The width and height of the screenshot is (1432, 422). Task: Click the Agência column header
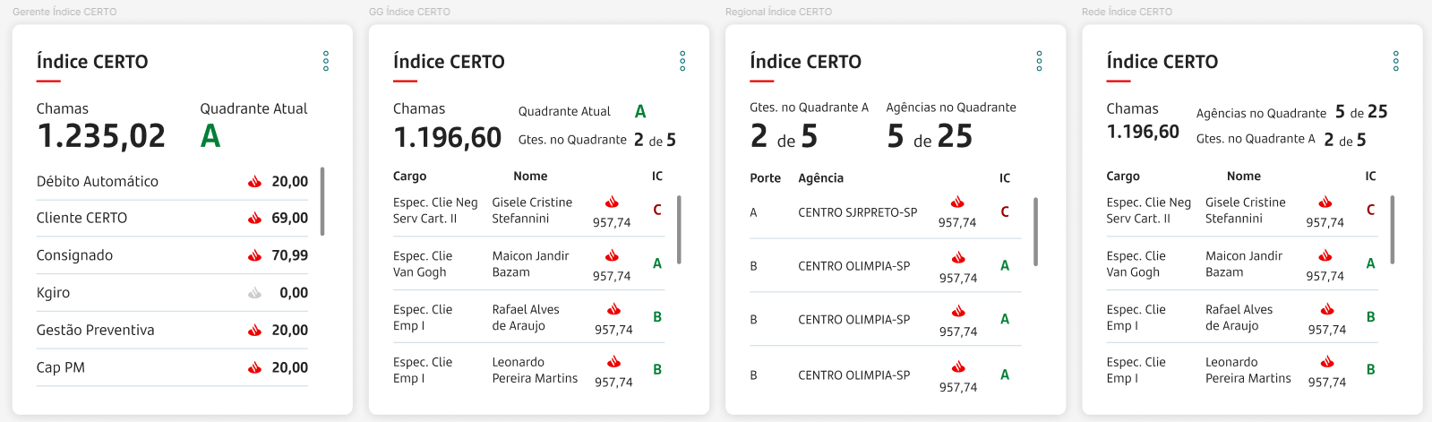click(x=820, y=178)
